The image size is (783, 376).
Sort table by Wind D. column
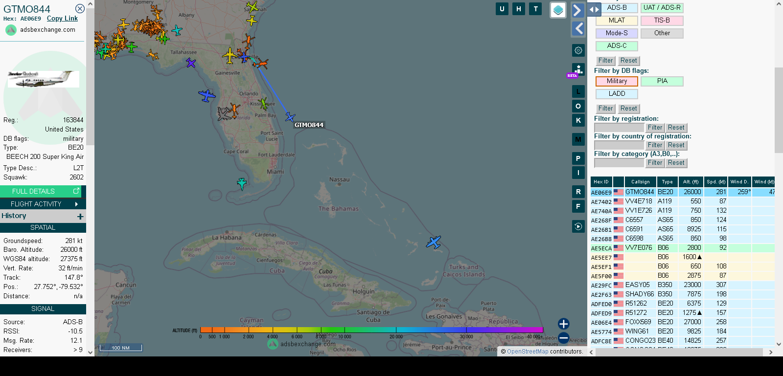click(739, 182)
